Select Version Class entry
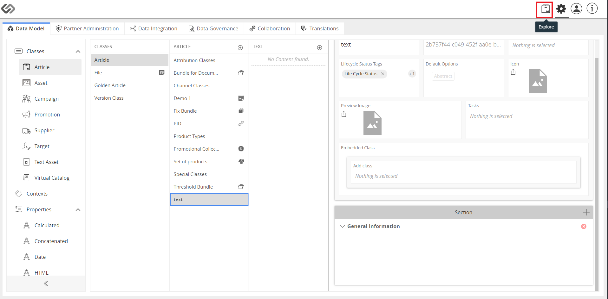The width and height of the screenshot is (608, 299). point(130,98)
